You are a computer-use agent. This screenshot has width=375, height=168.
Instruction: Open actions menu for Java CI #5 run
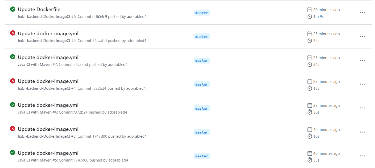pyautogui.click(x=362, y=156)
